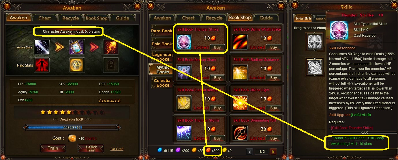Open the View max stat link
The width and height of the screenshot is (398, 160).
click(x=110, y=101)
